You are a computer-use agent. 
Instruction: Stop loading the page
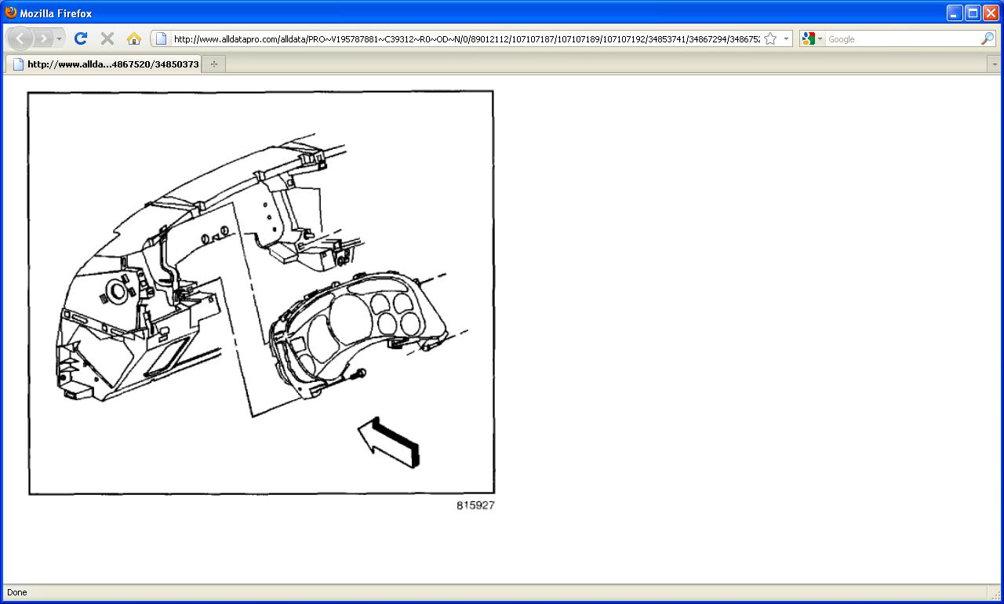(x=107, y=38)
